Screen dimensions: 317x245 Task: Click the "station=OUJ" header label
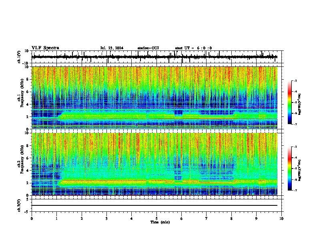coord(148,48)
